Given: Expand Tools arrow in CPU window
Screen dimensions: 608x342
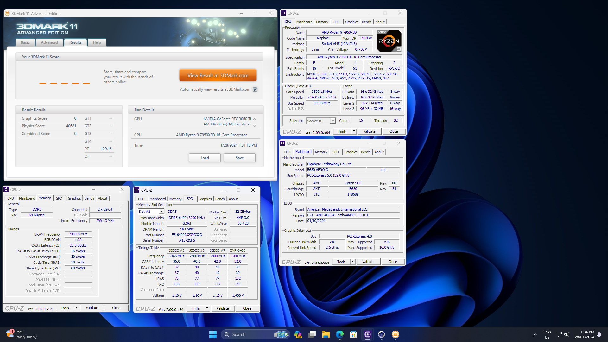Looking at the screenshot, I should pyautogui.click(x=354, y=131).
